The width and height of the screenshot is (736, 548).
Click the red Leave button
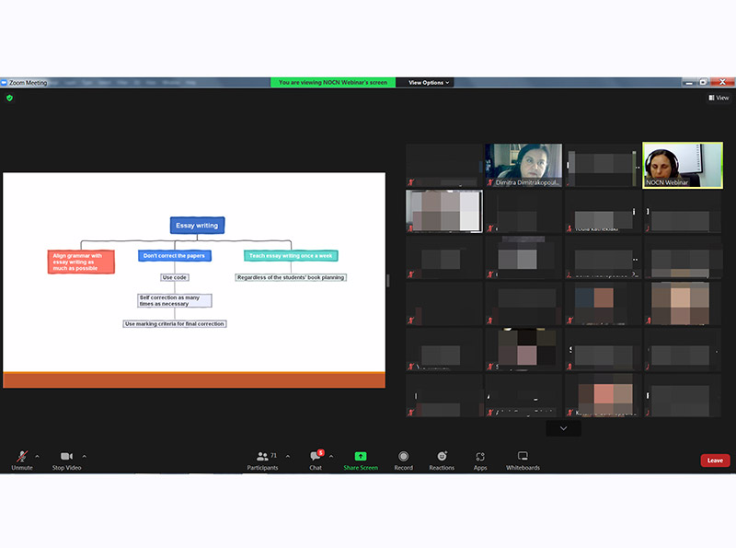(715, 461)
